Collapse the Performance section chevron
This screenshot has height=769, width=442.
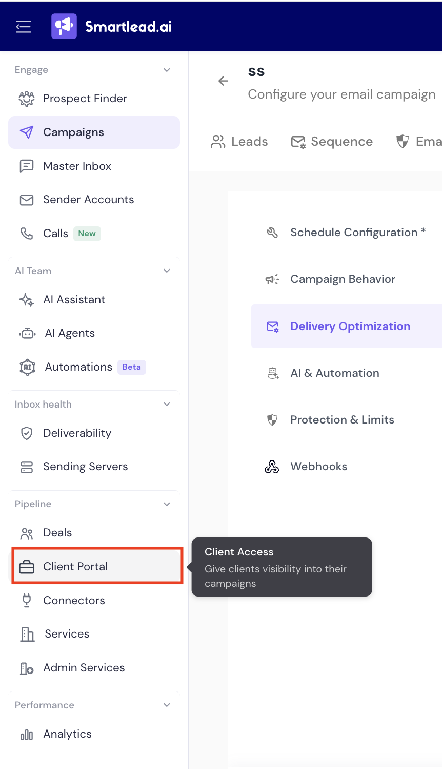(167, 705)
